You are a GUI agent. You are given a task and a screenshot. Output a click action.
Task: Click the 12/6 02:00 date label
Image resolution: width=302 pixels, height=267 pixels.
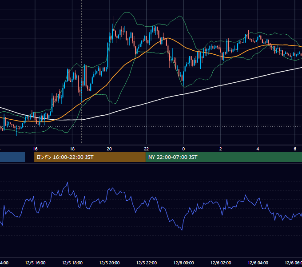[221, 263]
